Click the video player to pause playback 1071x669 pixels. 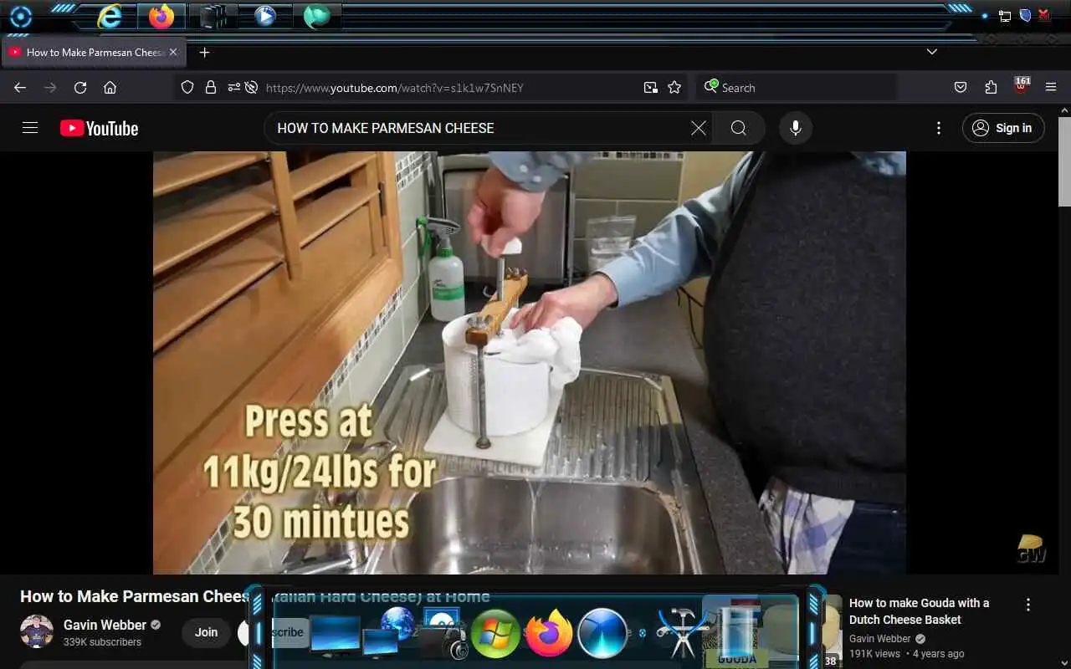[529, 362]
